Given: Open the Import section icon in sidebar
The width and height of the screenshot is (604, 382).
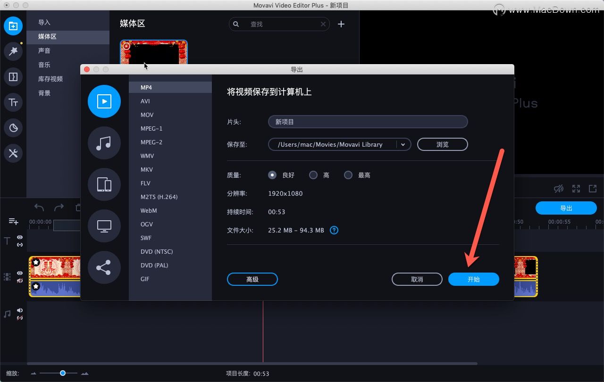Looking at the screenshot, I should tap(13, 25).
